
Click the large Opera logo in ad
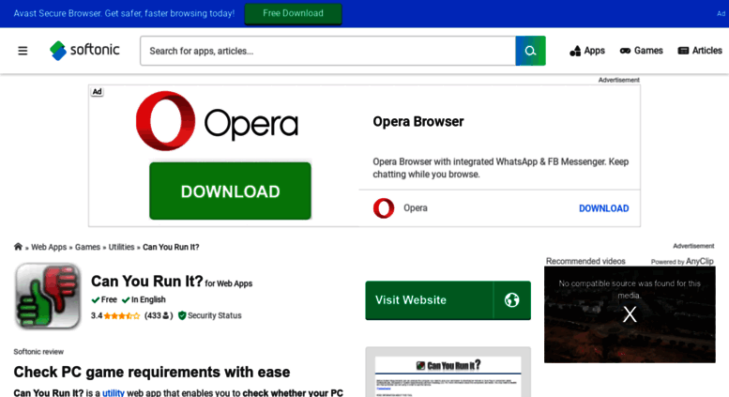click(x=217, y=121)
